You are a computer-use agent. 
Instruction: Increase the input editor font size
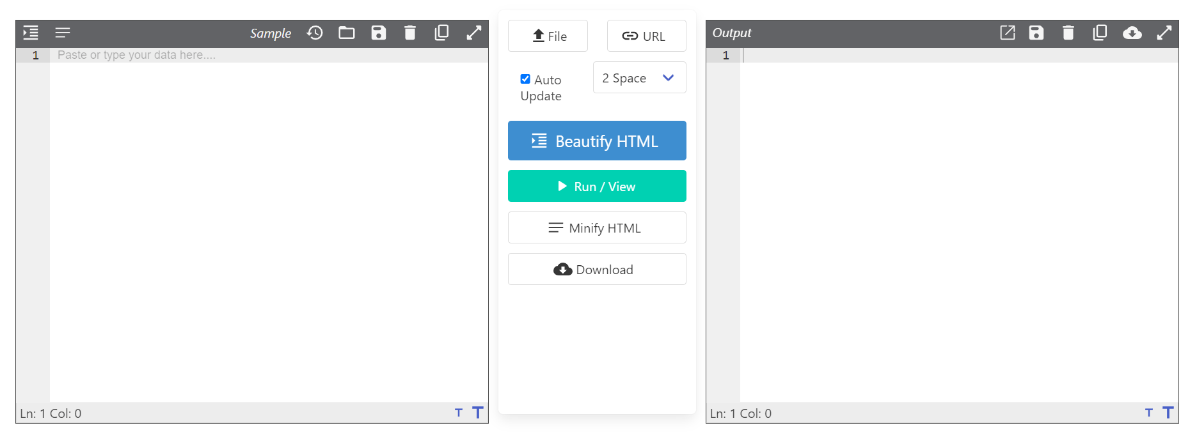[478, 413]
